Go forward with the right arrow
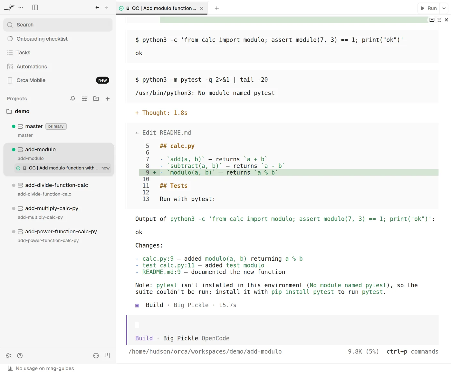This screenshot has width=451, height=373. (107, 7)
